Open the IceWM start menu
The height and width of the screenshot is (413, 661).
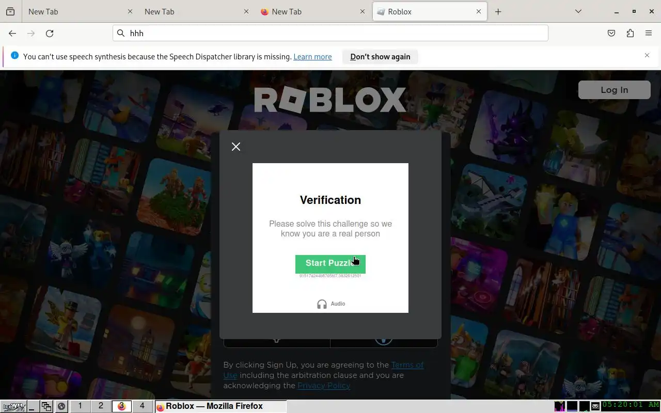(13, 406)
